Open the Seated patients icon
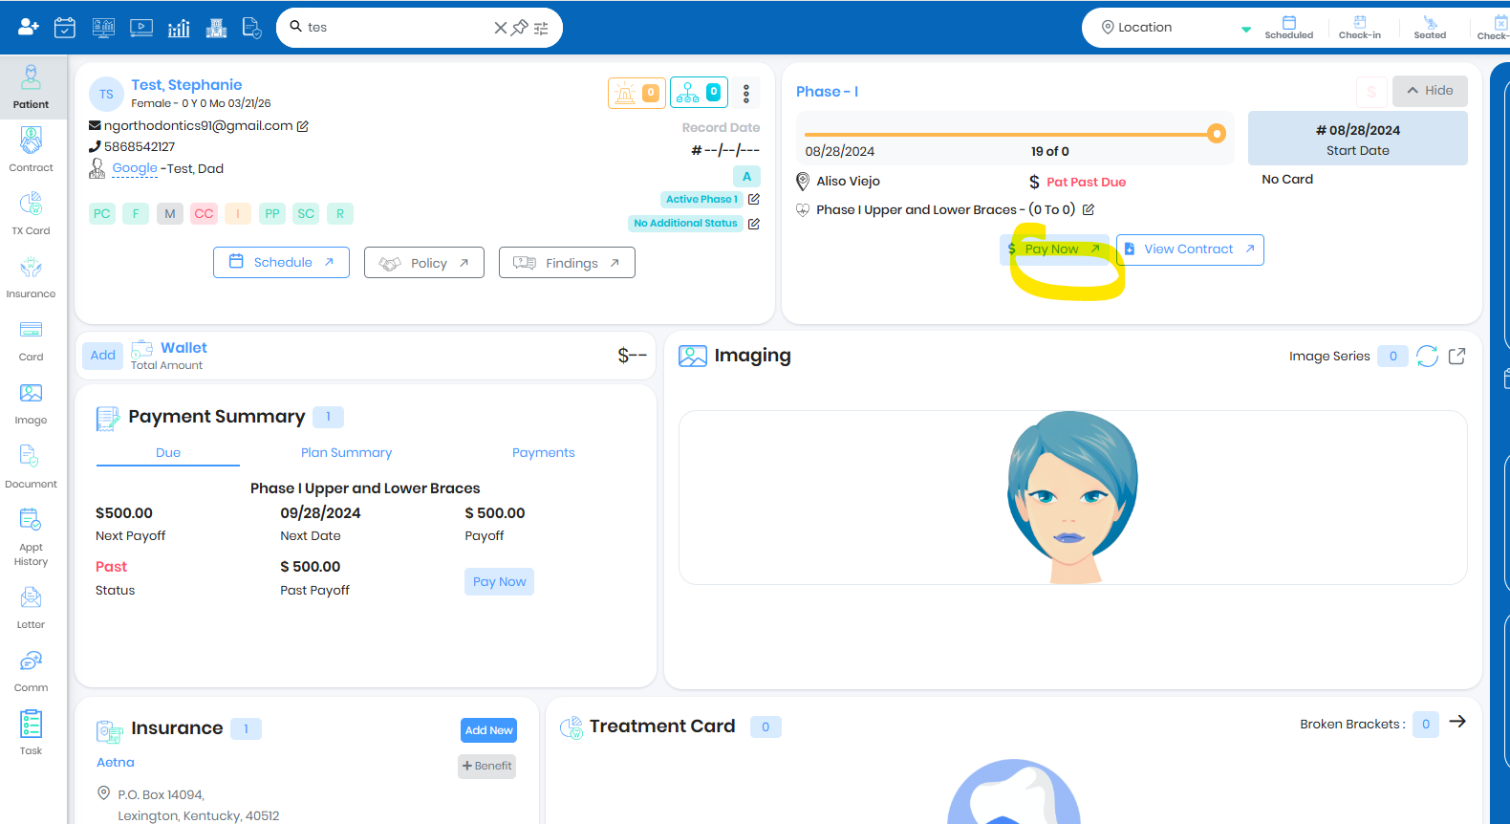The height and width of the screenshot is (824, 1510). [x=1430, y=28]
